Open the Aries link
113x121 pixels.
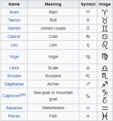tap(14, 12)
